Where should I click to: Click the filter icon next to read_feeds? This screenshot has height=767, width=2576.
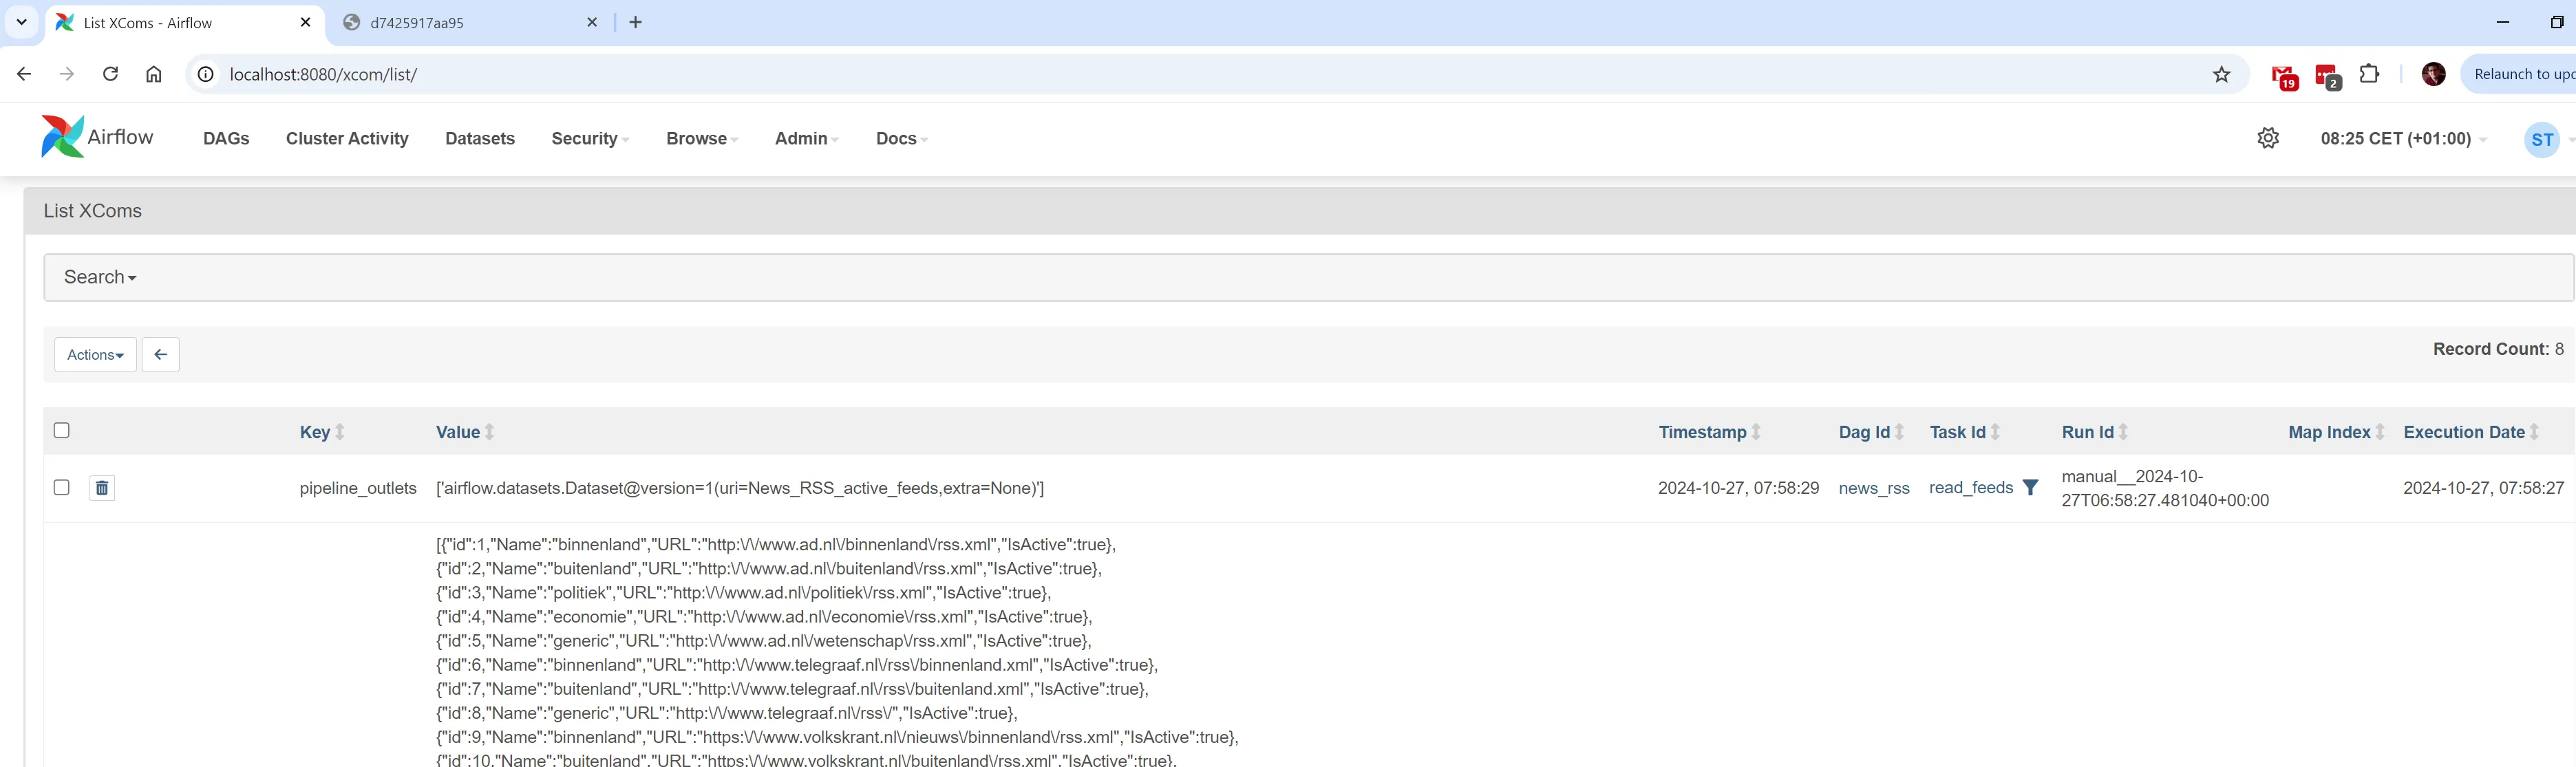point(2030,488)
